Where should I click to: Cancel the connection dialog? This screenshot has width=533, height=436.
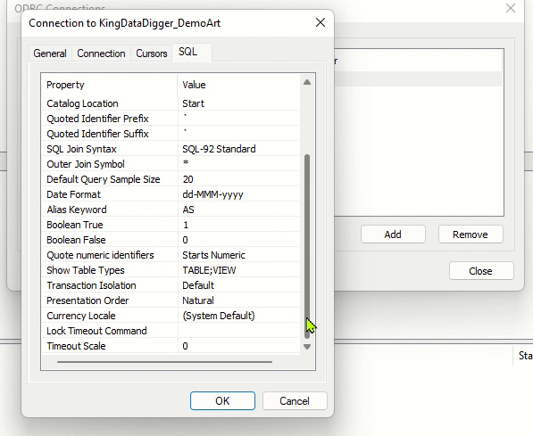[295, 400]
